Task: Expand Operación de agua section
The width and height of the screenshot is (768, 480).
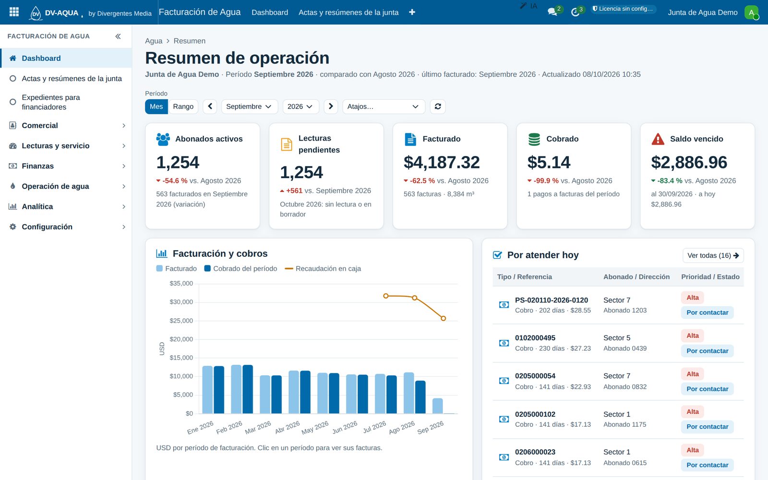Action: (66, 186)
